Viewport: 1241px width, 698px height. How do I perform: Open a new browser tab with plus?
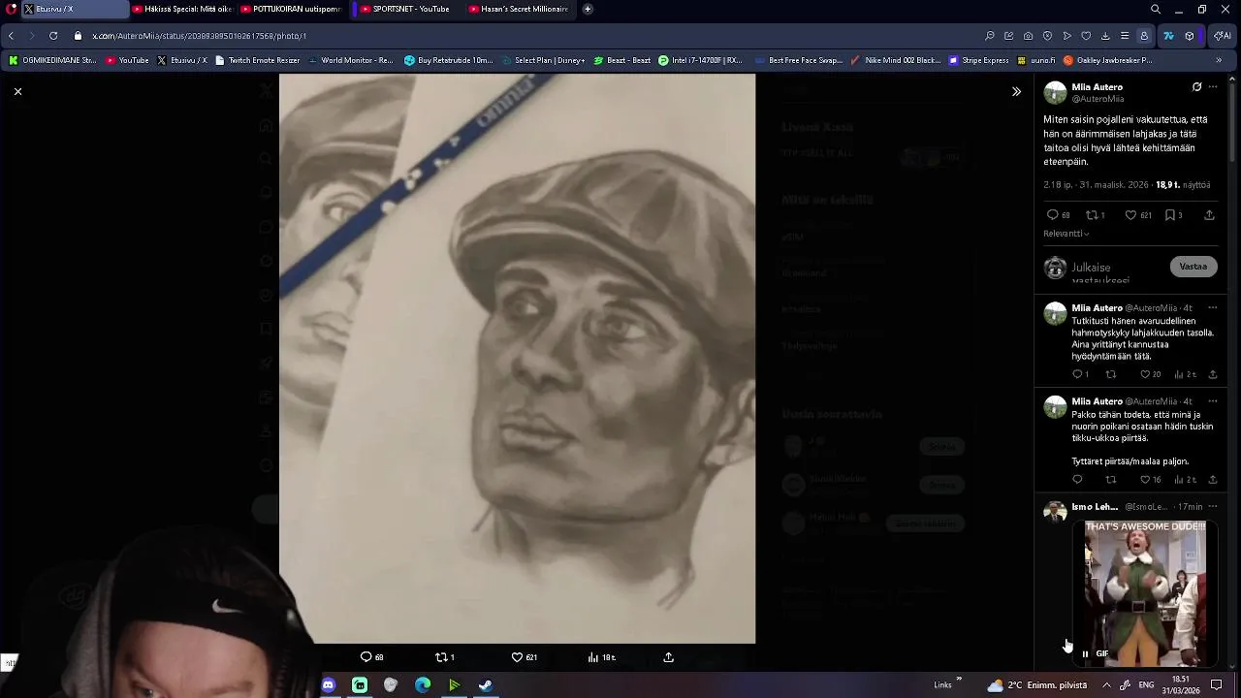pyautogui.click(x=588, y=9)
